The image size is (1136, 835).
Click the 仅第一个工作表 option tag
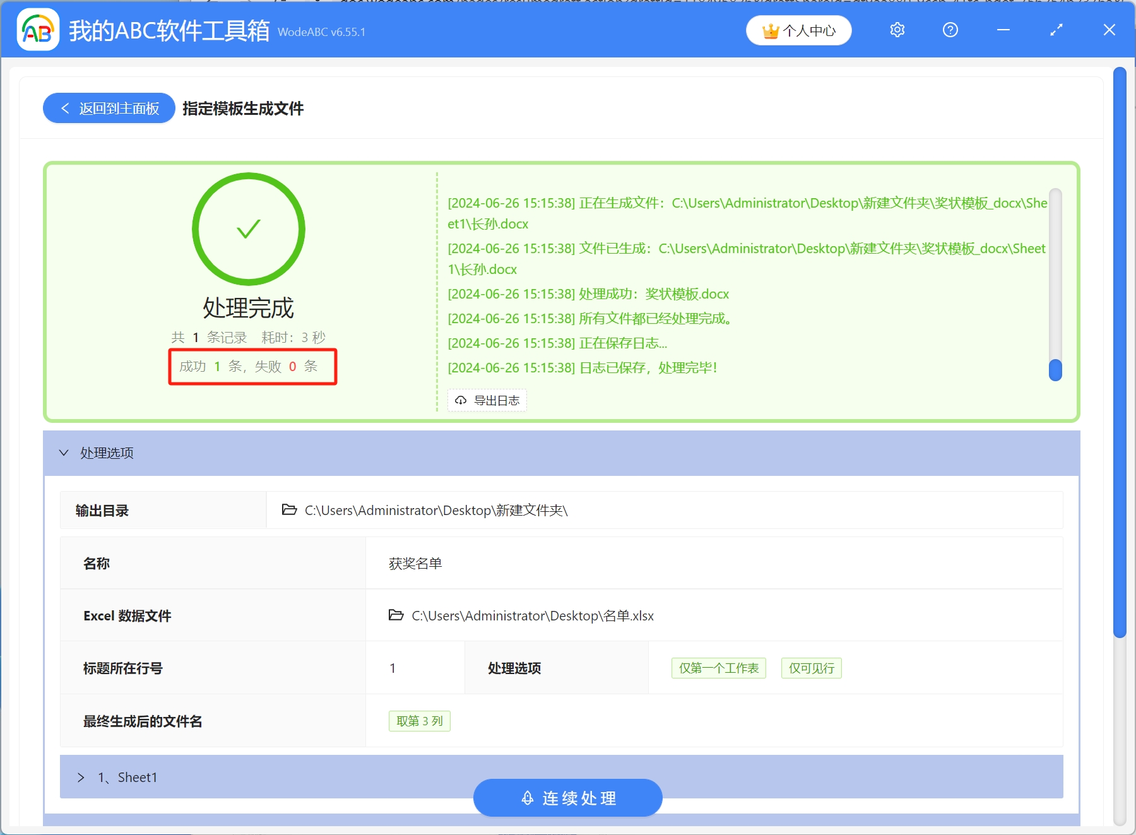tap(718, 668)
